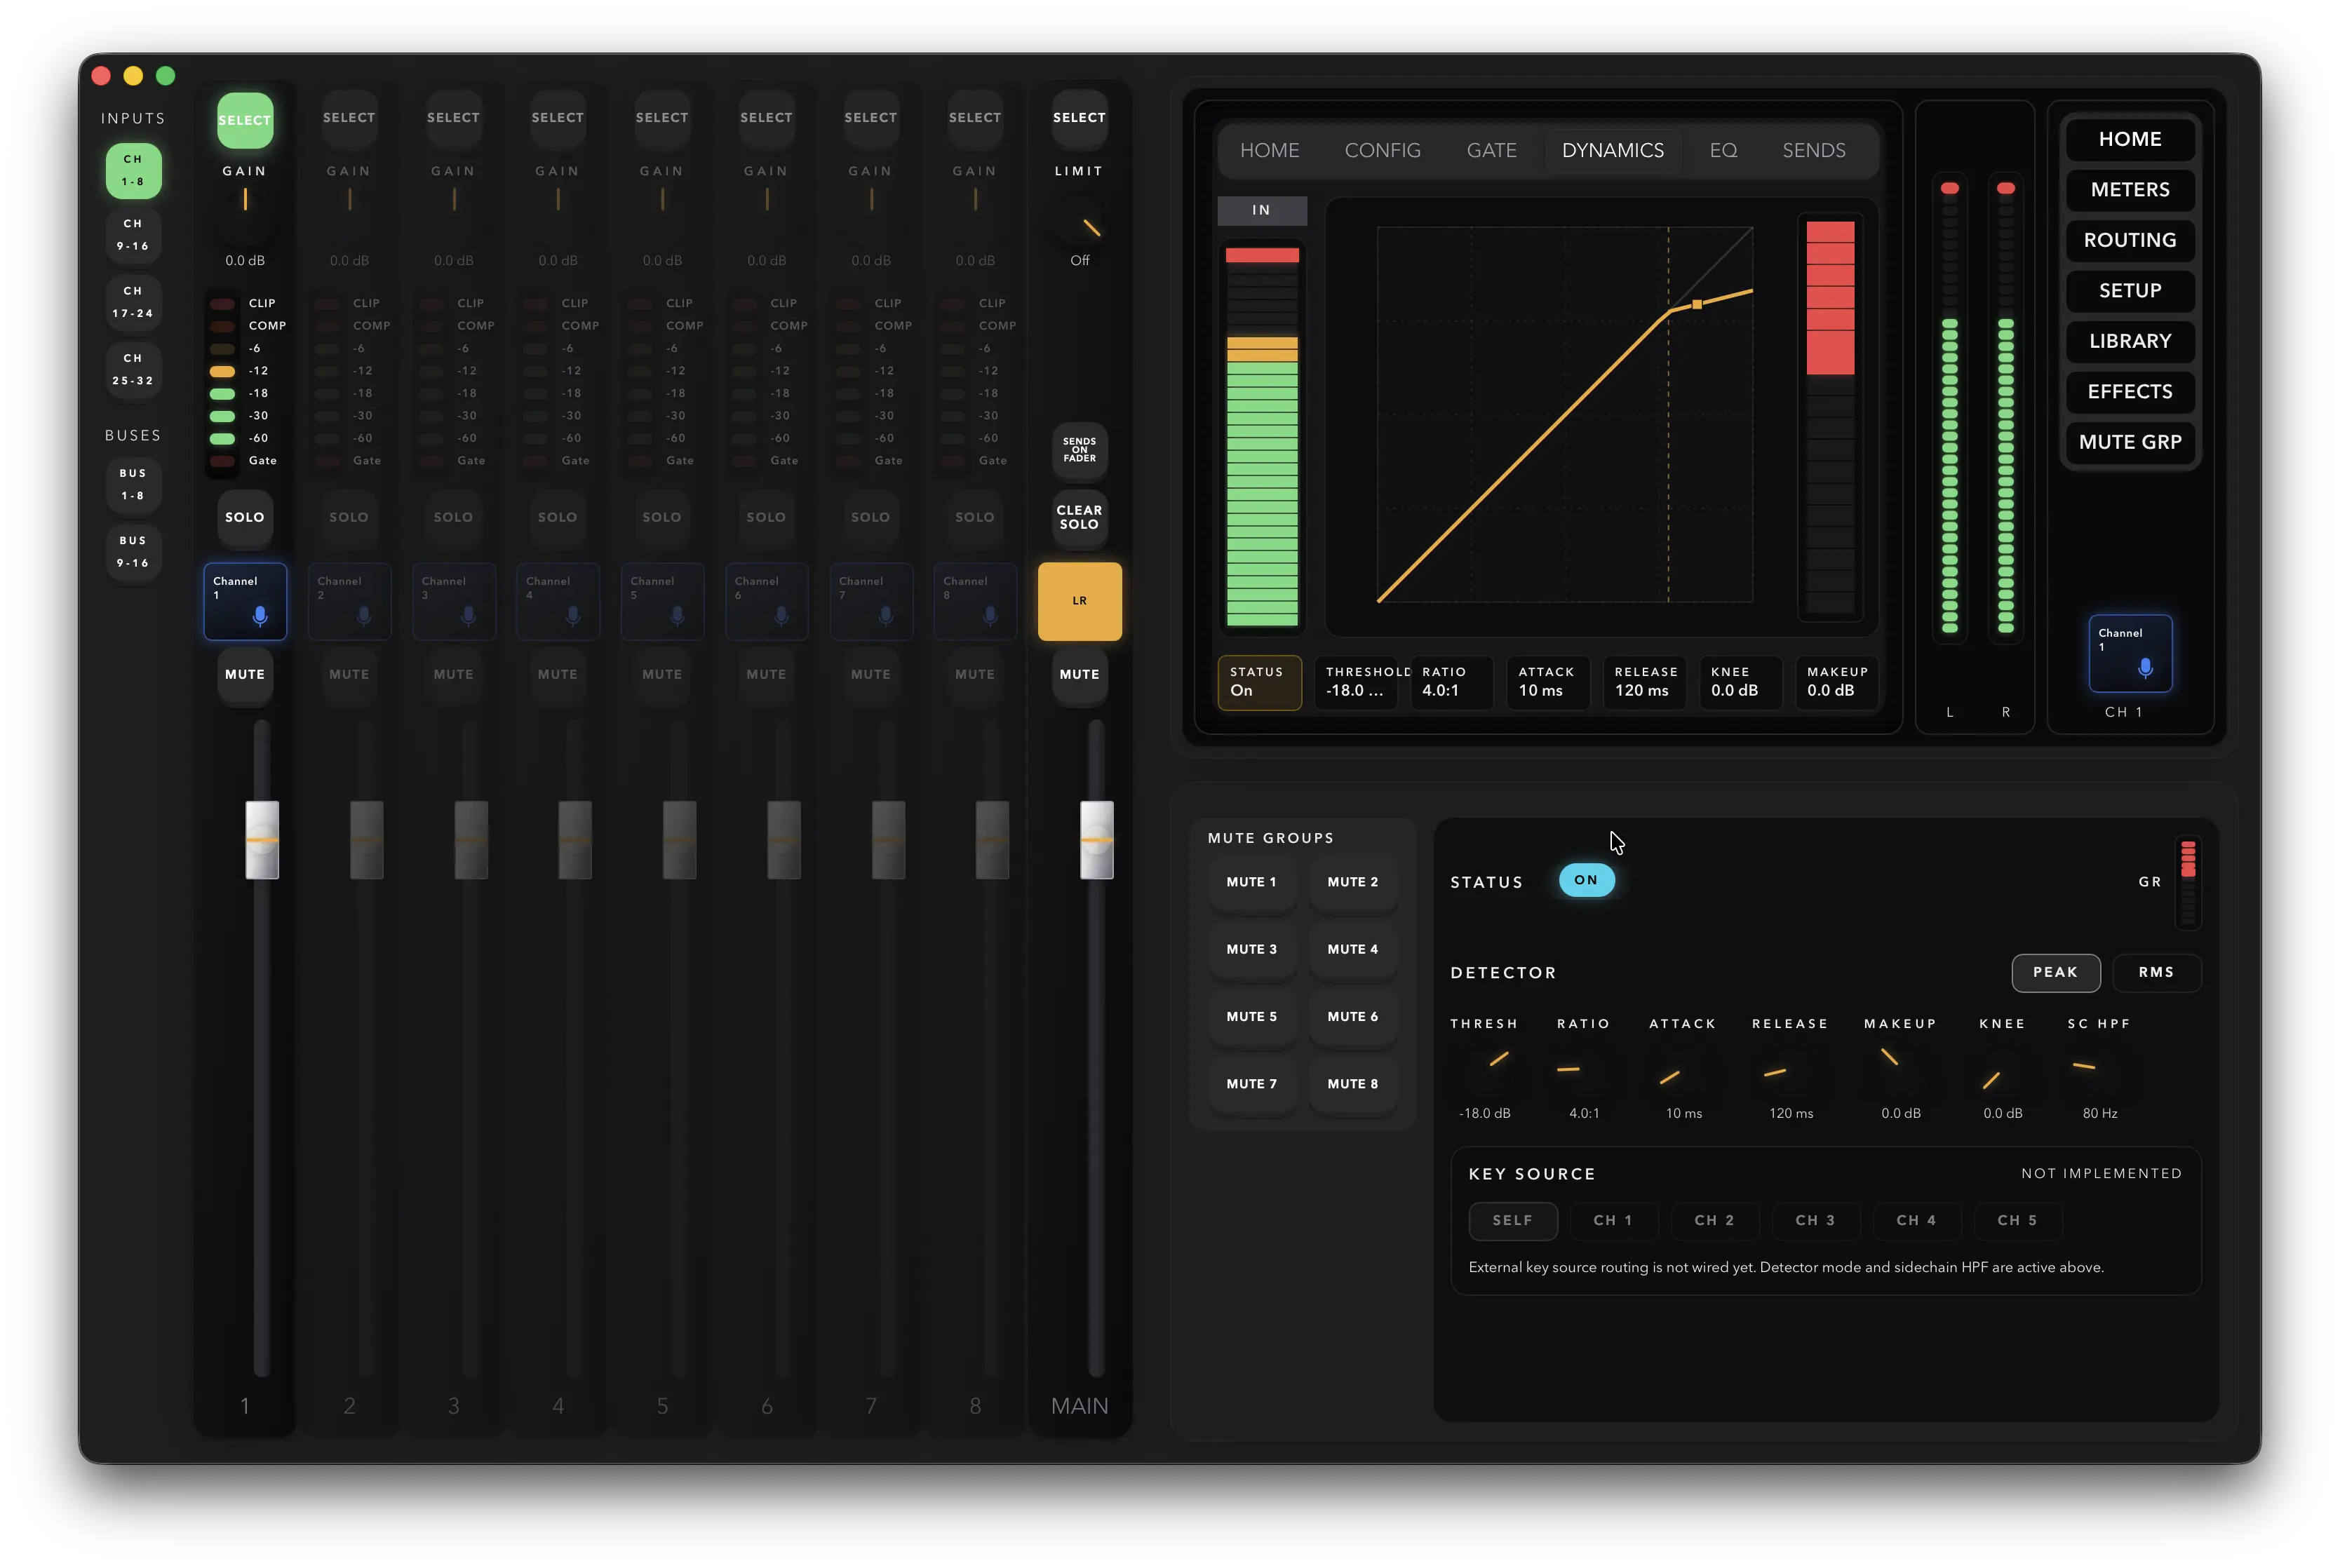Open the MUTE GRP page
This screenshot has height=1568, width=2340.
[x=2130, y=442]
